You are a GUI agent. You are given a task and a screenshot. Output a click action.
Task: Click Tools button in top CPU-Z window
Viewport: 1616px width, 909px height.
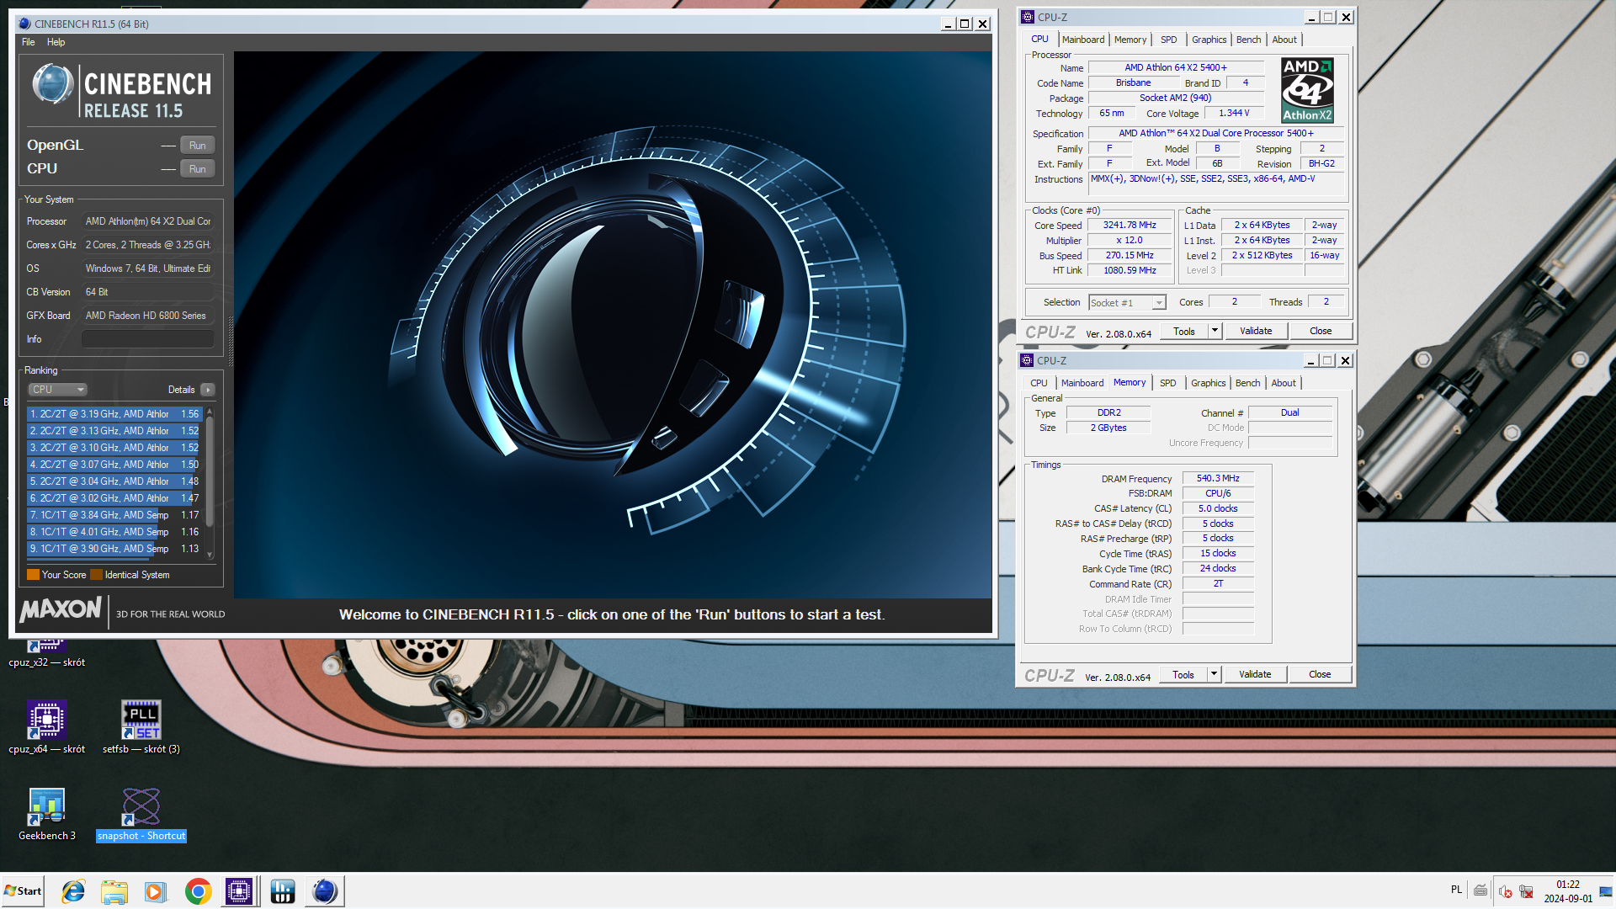(1184, 332)
